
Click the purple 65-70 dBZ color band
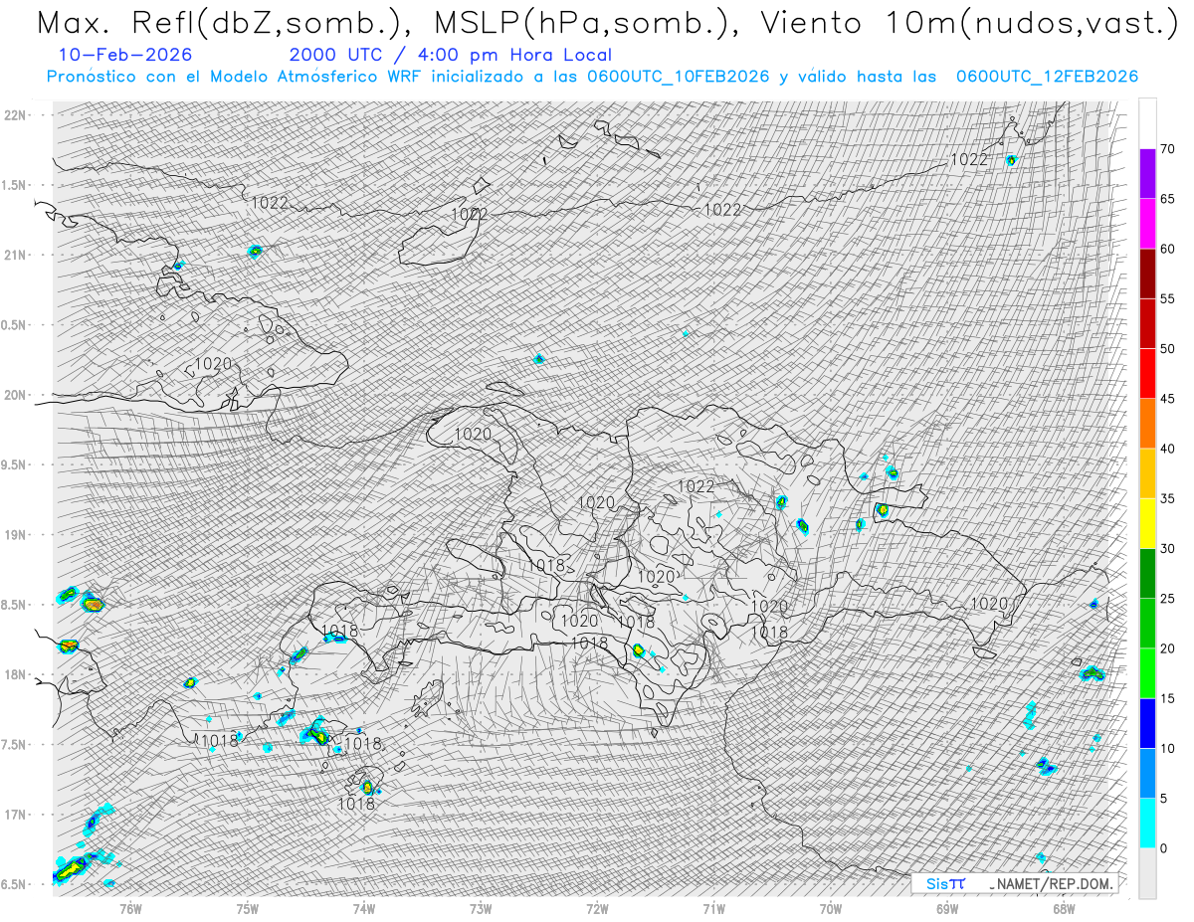(x=1147, y=174)
